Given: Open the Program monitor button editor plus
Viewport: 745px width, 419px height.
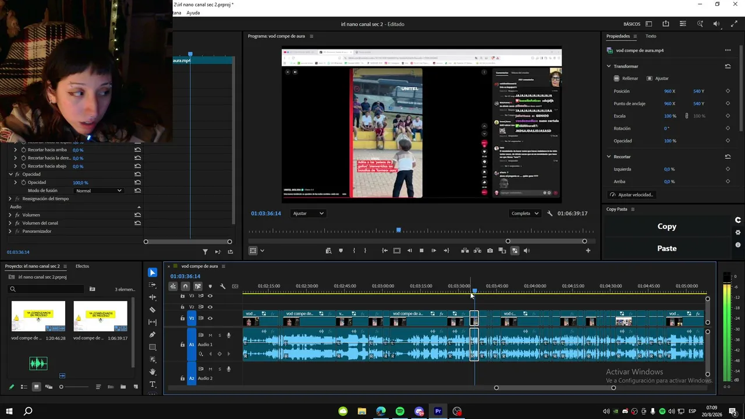Looking at the screenshot, I should (x=588, y=251).
